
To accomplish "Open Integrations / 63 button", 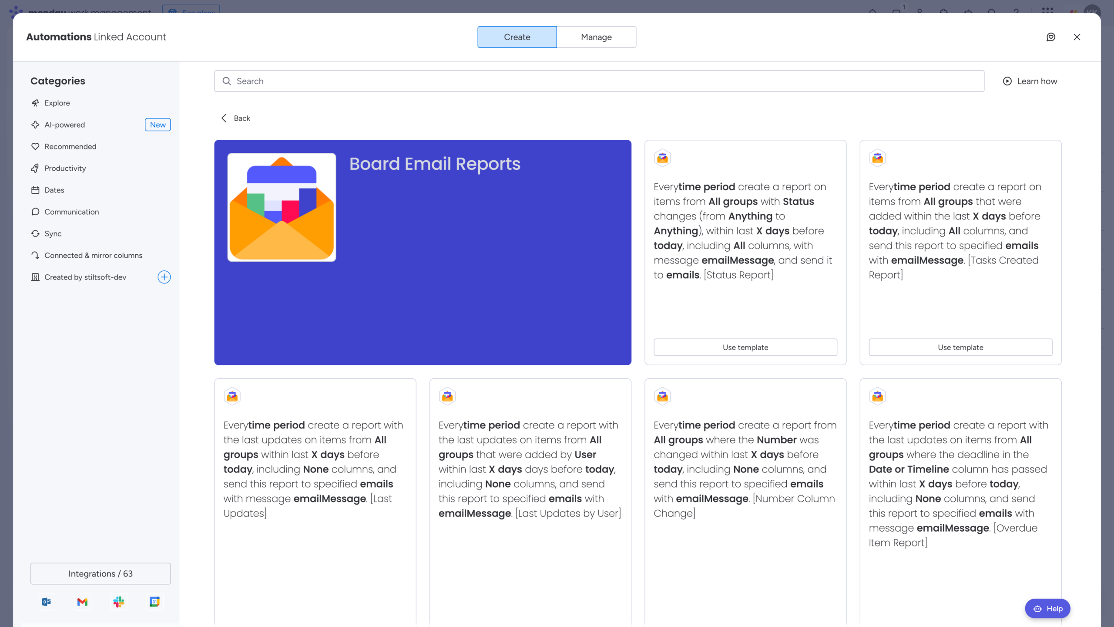I will 101,573.
